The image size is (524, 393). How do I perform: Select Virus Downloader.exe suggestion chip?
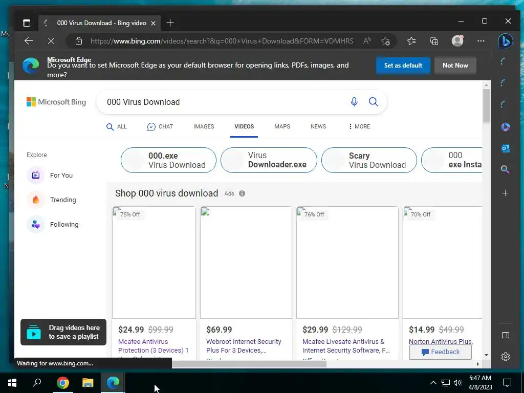(269, 160)
